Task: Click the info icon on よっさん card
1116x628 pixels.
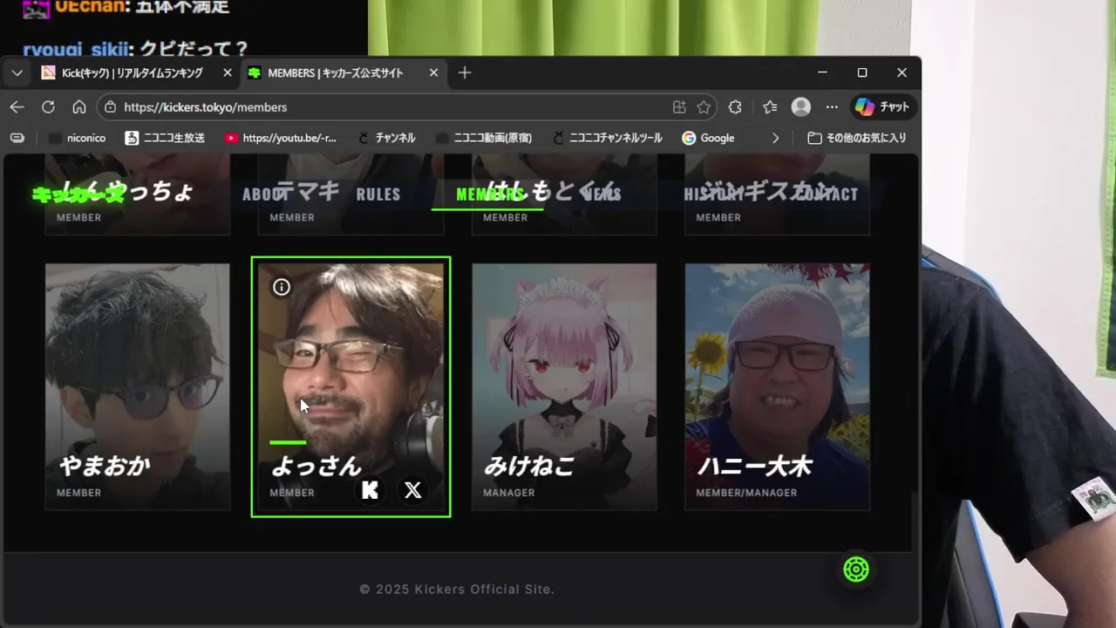Action: tap(282, 287)
